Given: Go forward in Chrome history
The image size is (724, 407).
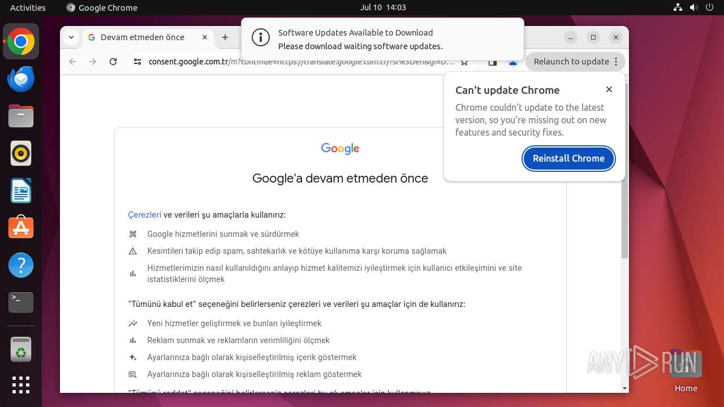Looking at the screenshot, I should point(93,62).
